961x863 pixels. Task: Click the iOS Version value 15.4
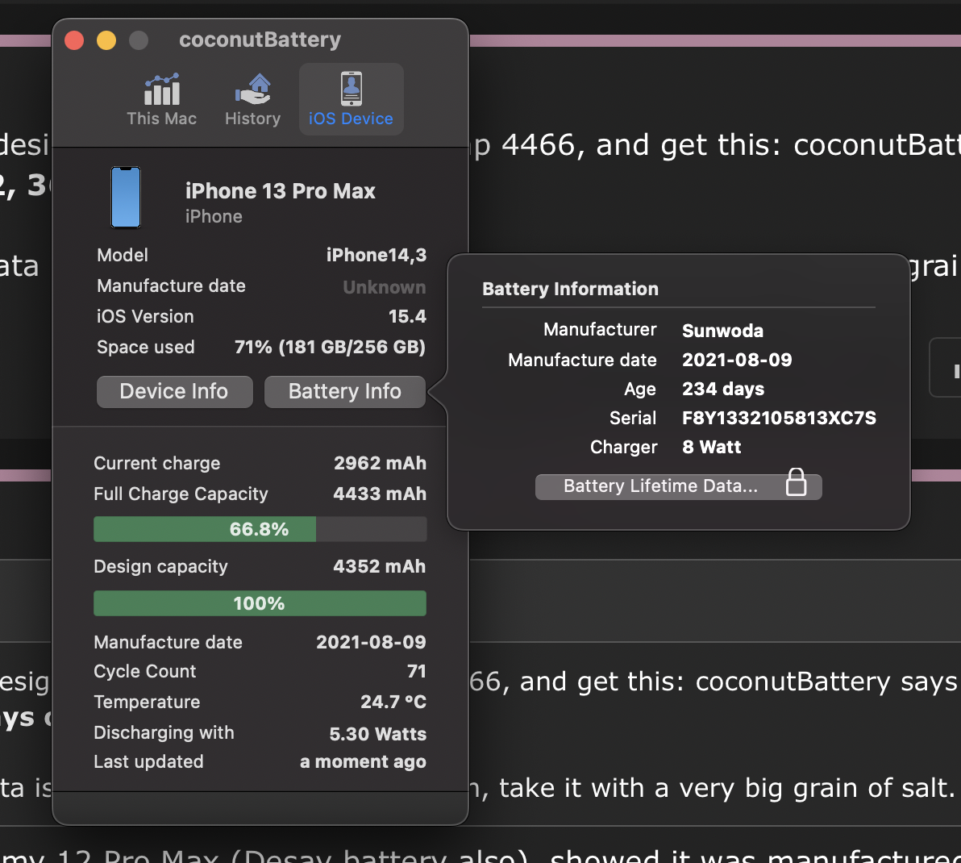(408, 316)
